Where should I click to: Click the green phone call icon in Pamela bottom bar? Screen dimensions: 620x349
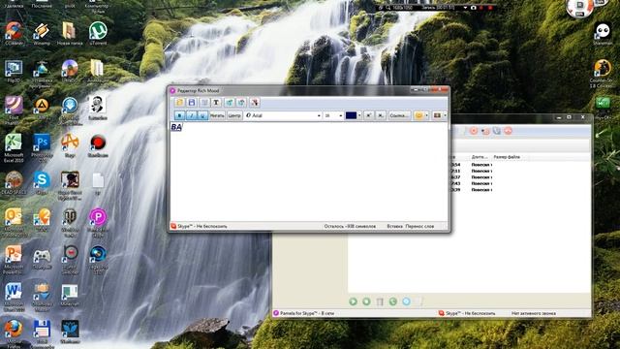tap(393, 301)
